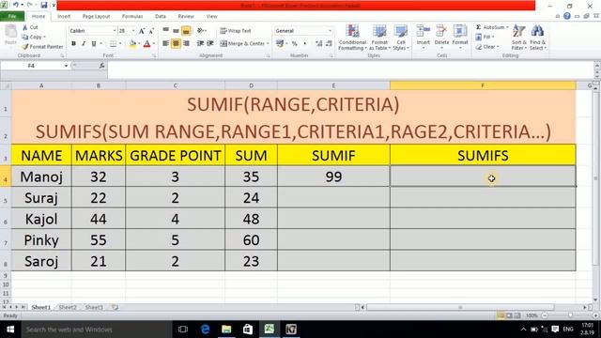Screen dimensions: 601x338
Task: Toggle Italic formatting
Action: pyautogui.click(x=84, y=44)
